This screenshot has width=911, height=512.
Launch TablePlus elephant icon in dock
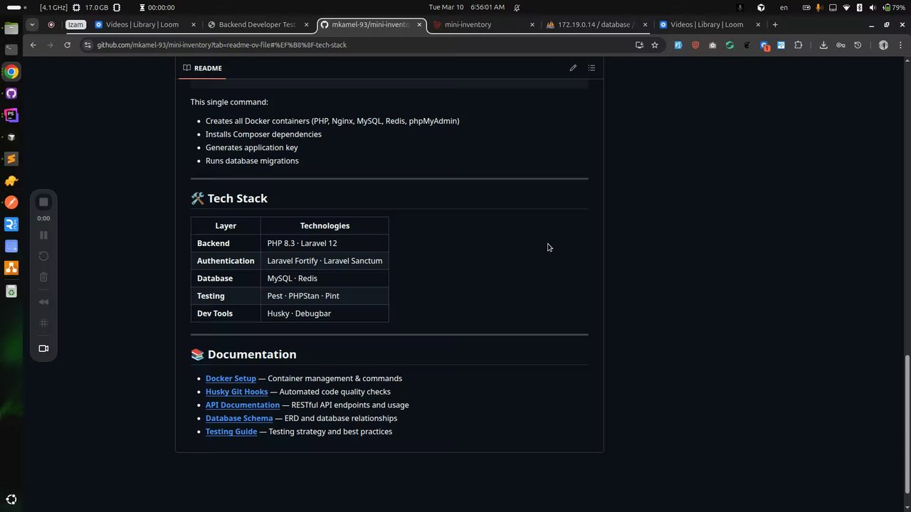11,181
